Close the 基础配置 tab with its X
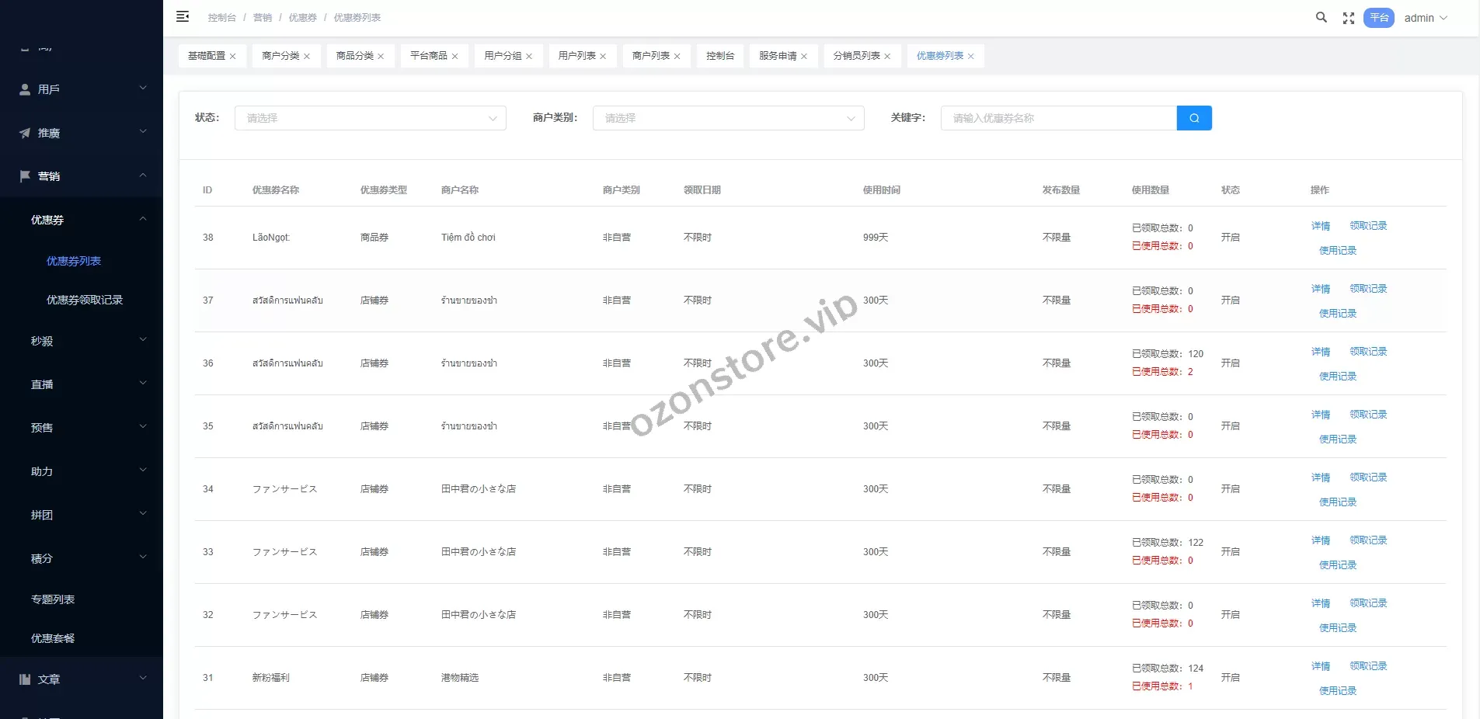The image size is (1480, 719). pyautogui.click(x=232, y=57)
